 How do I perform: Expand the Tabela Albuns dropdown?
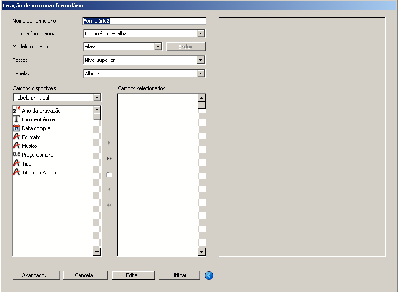tap(200, 73)
